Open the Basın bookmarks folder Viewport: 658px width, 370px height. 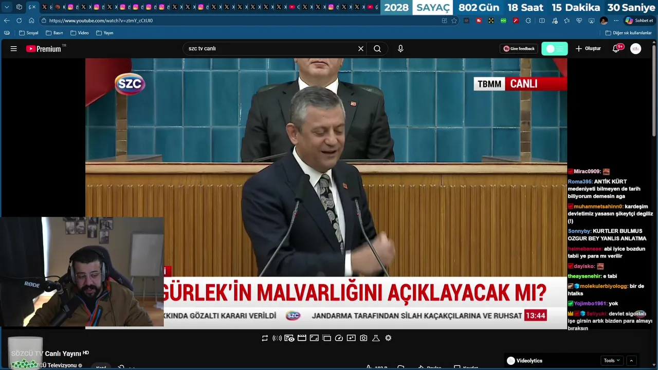[x=54, y=33]
